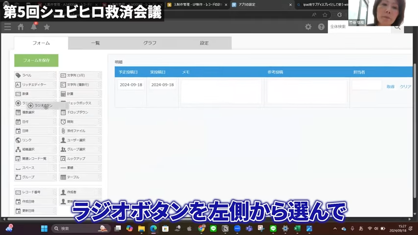The height and width of the screenshot is (235, 418).
Task: Show hidden system tray icons chevron
Action: 335,229
